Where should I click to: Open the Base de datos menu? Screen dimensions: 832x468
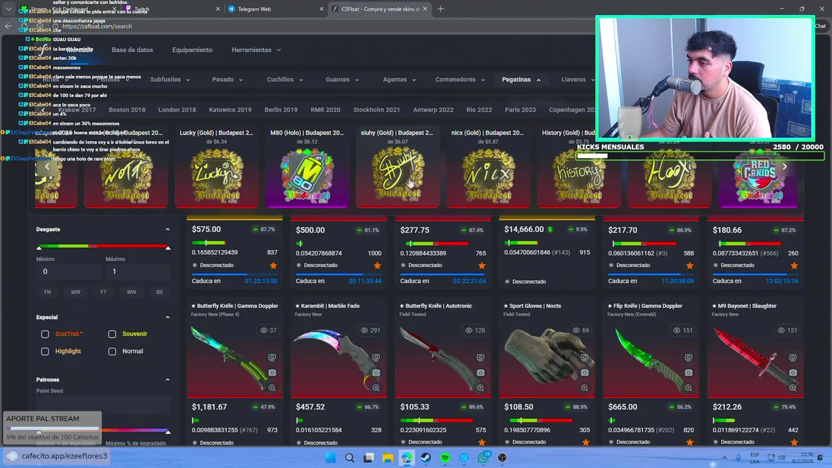132,50
